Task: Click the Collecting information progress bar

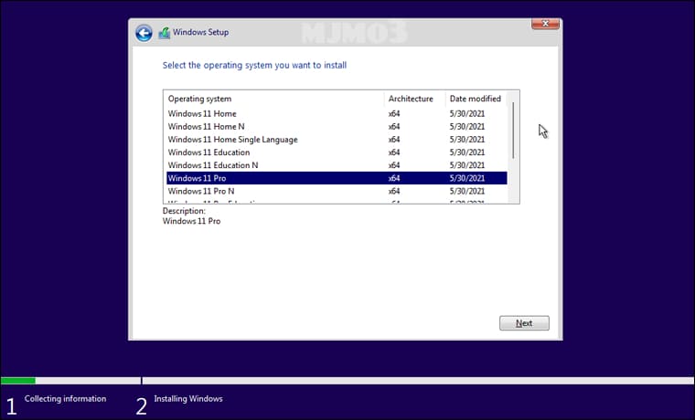Action: (x=70, y=381)
